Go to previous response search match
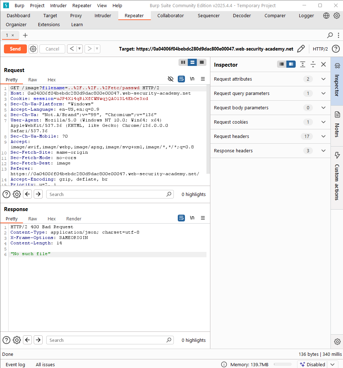Screen dimensions: 343x368 [x=28, y=340]
